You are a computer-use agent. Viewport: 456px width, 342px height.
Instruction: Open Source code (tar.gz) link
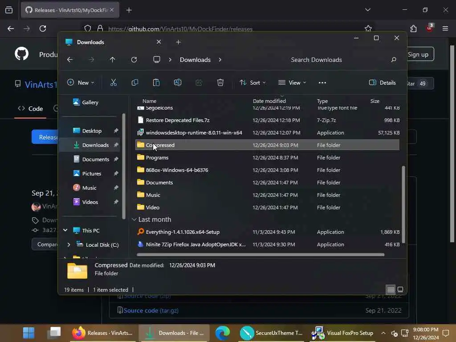coord(151,310)
